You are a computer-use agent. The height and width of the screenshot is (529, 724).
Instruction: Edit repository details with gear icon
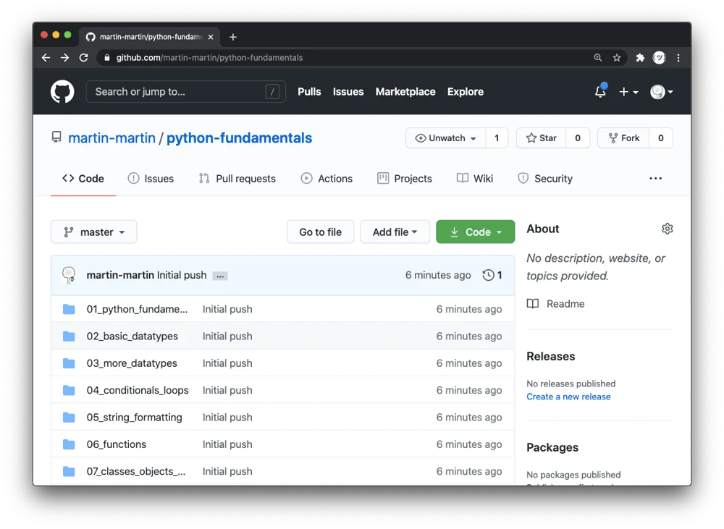point(668,229)
